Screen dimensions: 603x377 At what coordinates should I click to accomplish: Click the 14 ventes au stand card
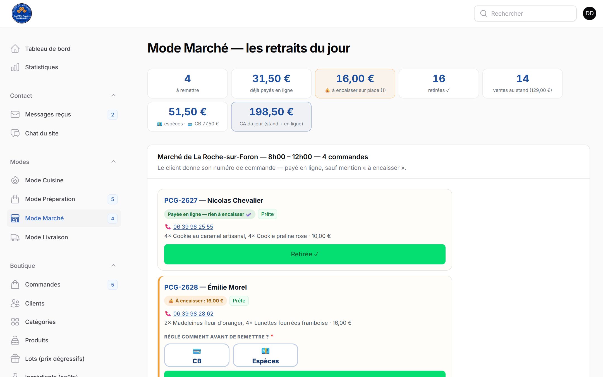click(x=523, y=83)
